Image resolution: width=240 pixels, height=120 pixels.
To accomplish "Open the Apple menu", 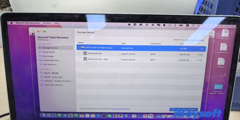I will pos(11,23).
